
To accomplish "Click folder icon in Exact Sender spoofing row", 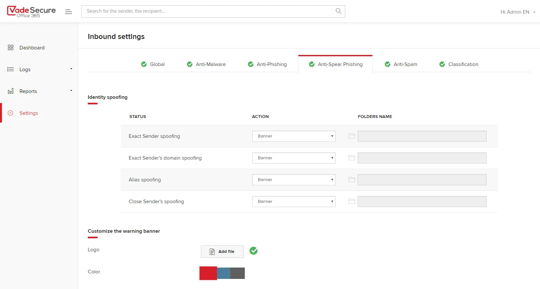I will click(x=352, y=136).
